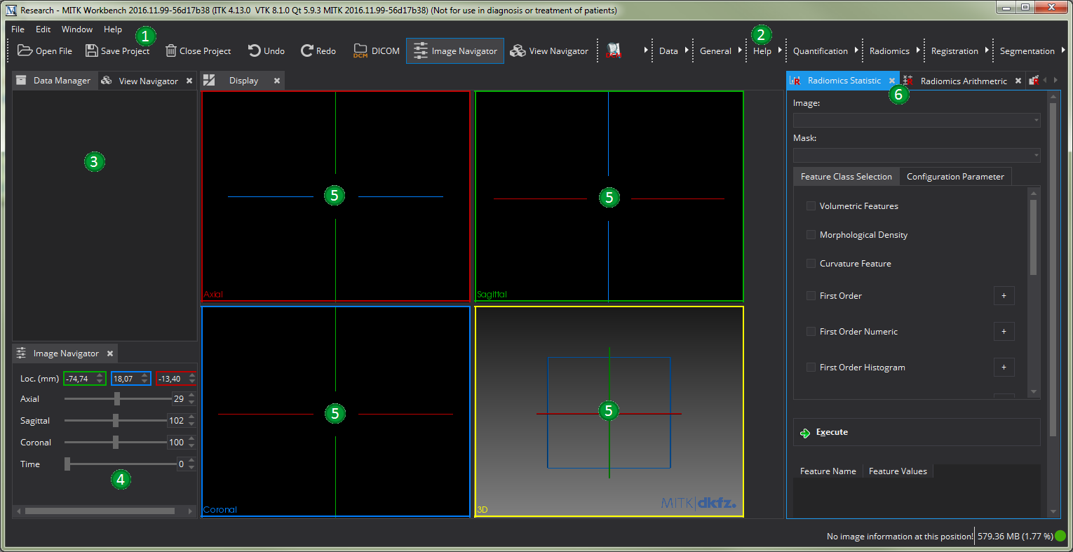Expand the Segmentation toolbar arrow
1073x552 pixels.
(x=1063, y=51)
